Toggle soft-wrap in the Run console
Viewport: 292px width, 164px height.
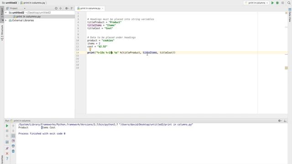[13, 136]
